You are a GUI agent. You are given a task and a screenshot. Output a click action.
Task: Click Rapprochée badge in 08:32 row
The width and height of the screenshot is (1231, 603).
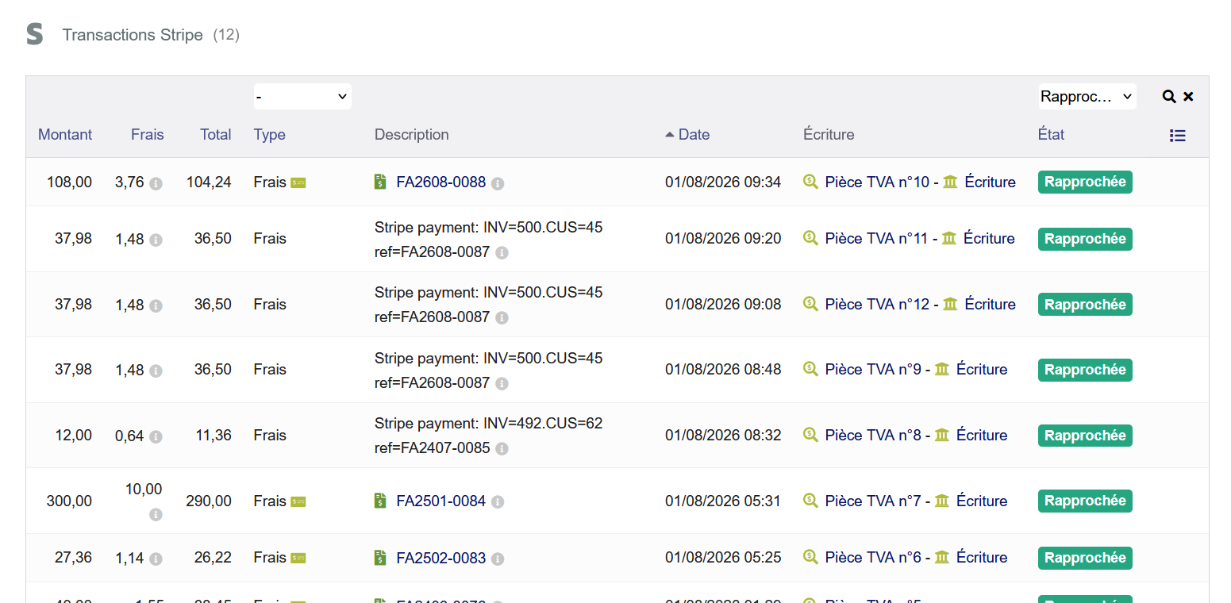click(1085, 436)
